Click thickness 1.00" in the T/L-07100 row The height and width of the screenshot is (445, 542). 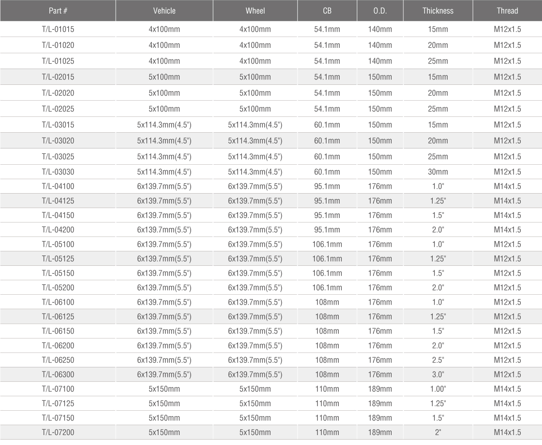tap(438, 389)
